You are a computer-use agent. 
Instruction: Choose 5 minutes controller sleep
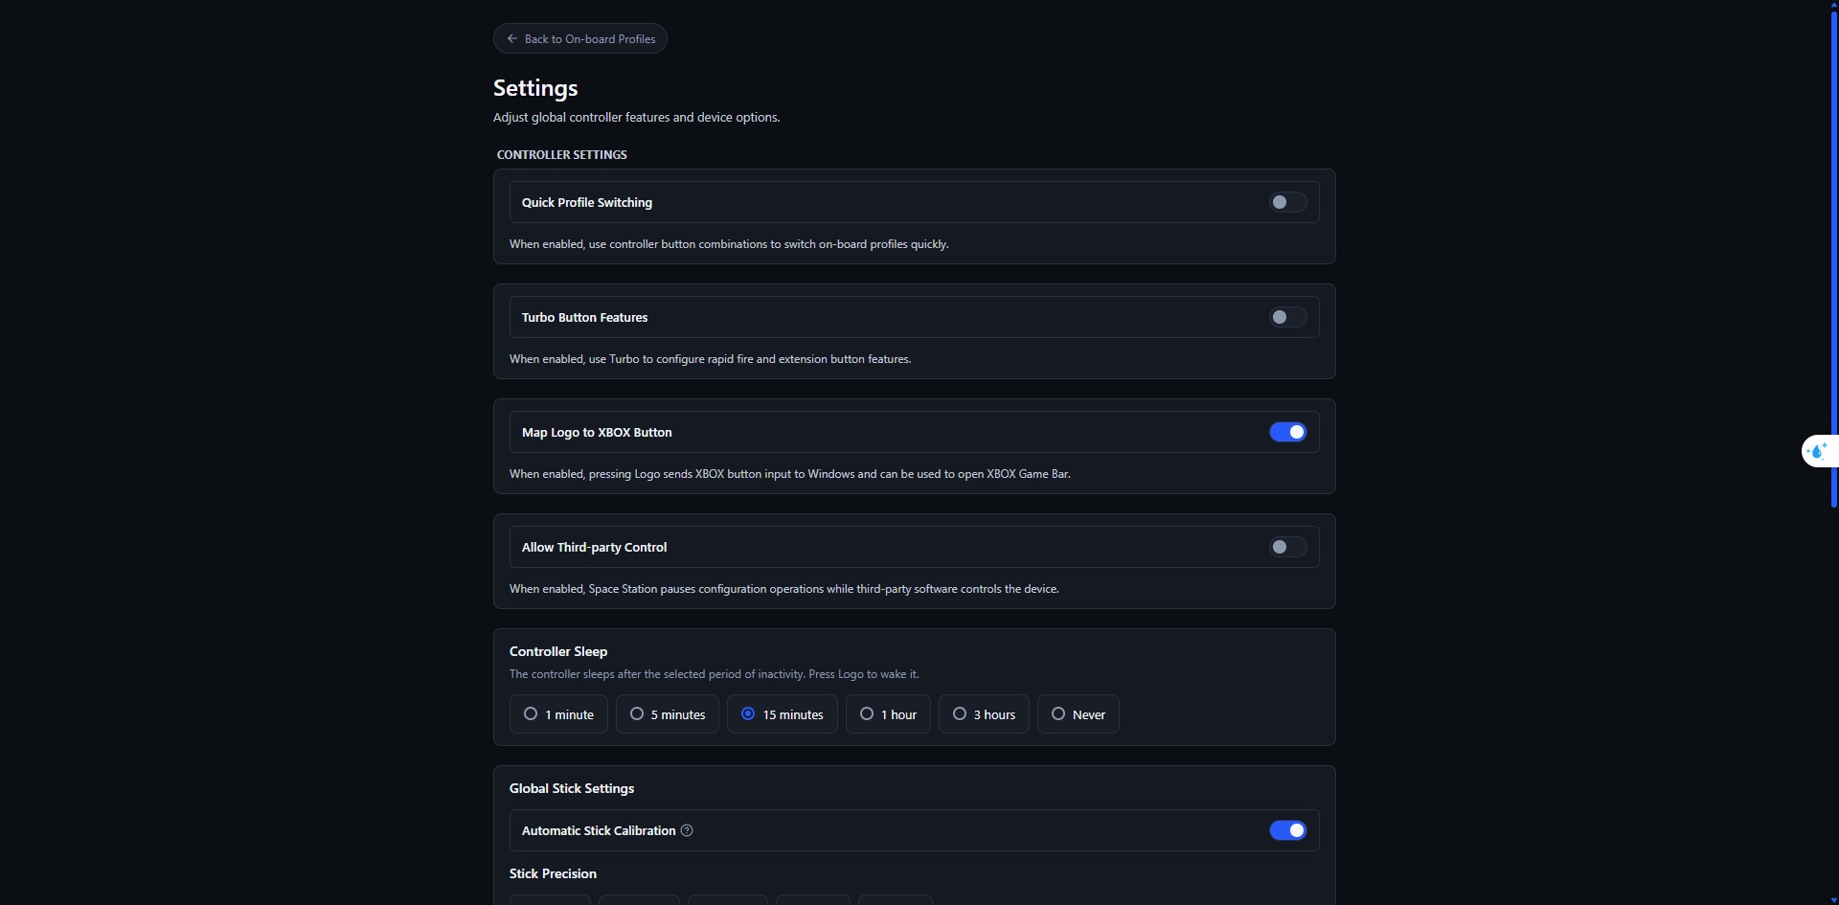(x=668, y=714)
